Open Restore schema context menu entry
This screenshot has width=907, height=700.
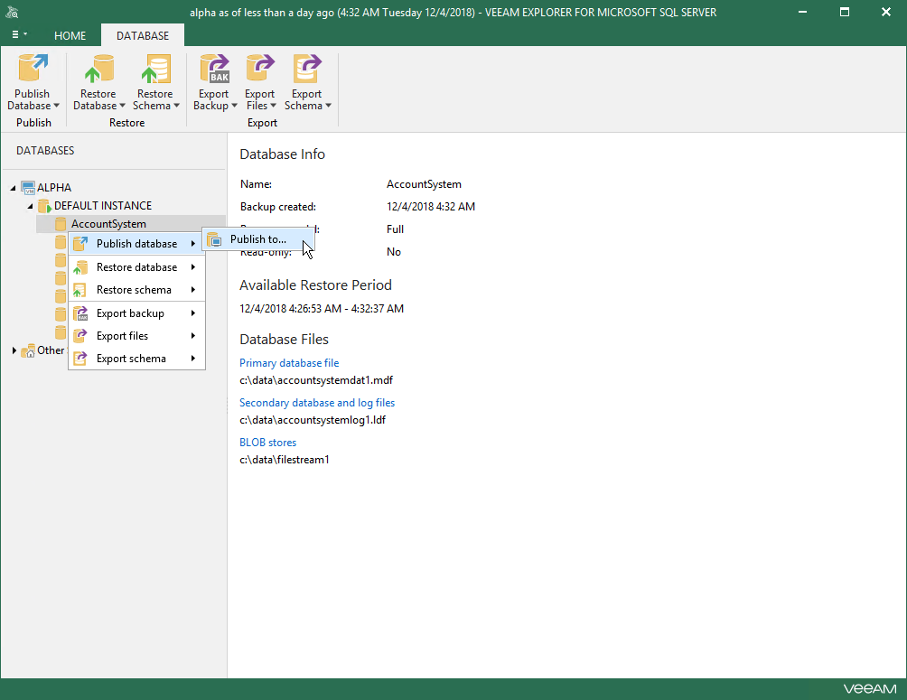click(x=137, y=290)
